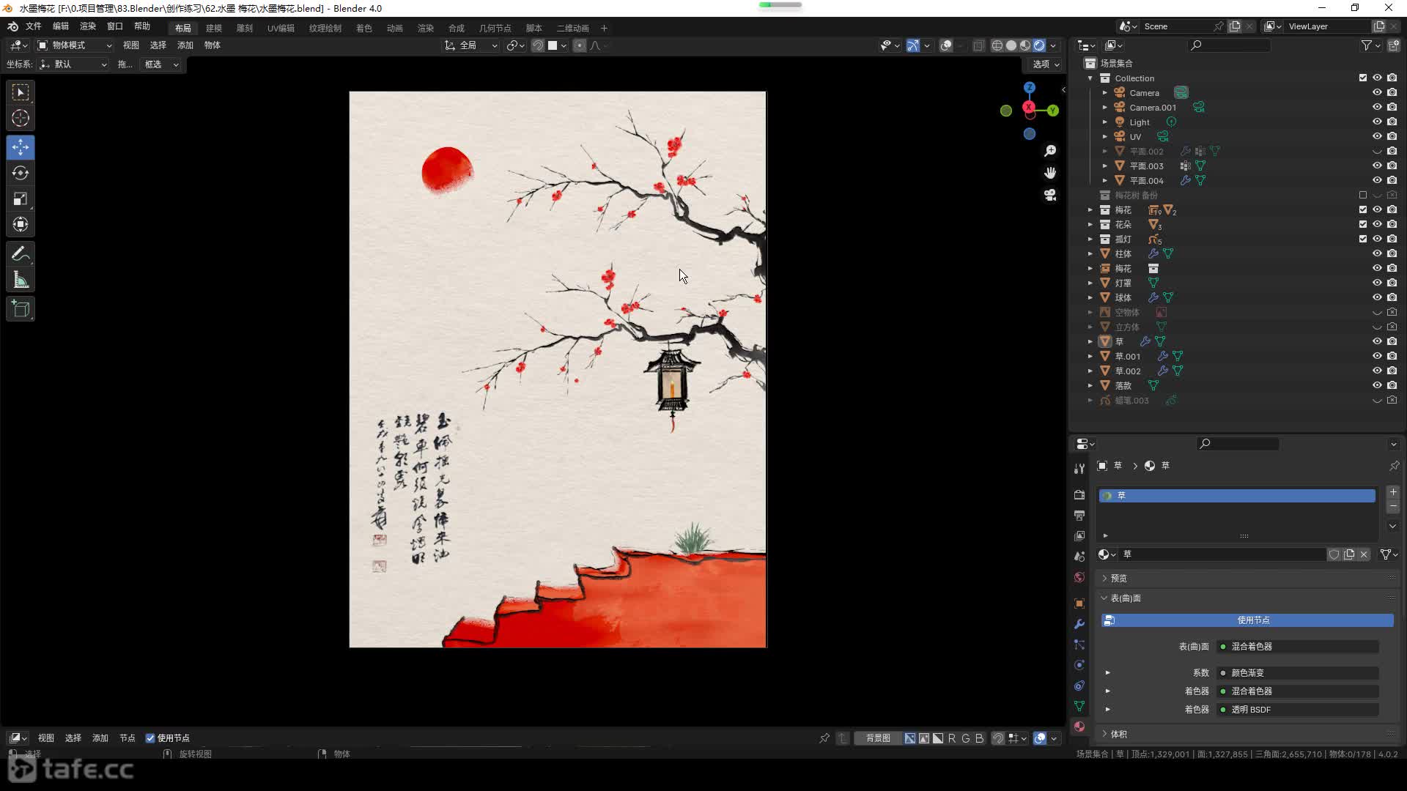Select the box select tool in left toolbar

(21, 92)
